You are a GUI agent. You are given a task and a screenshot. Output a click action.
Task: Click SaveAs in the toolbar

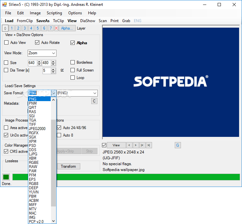43,21
